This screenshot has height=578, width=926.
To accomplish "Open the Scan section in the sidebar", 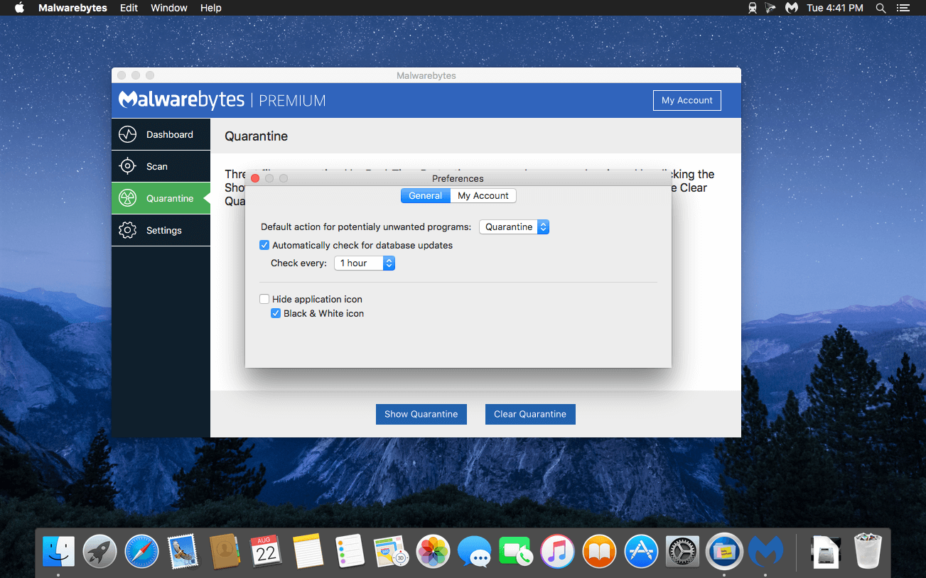I will click(161, 166).
